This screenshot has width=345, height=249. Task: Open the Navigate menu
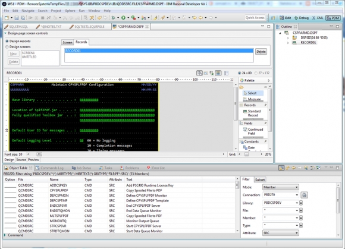click(28, 11)
